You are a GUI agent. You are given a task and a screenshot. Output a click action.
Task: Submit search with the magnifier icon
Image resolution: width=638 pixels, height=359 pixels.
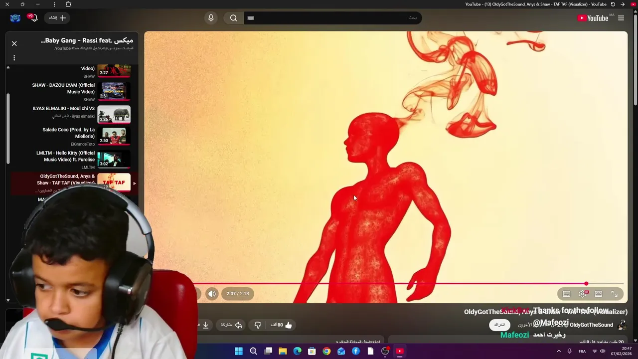pyautogui.click(x=233, y=18)
